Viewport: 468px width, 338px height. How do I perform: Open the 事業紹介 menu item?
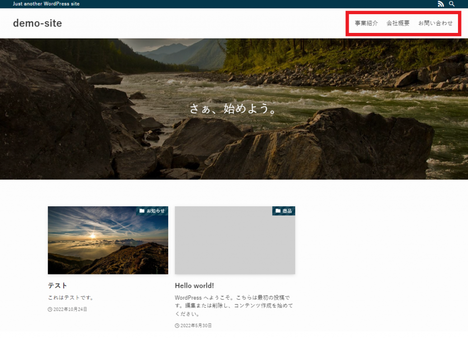(366, 23)
